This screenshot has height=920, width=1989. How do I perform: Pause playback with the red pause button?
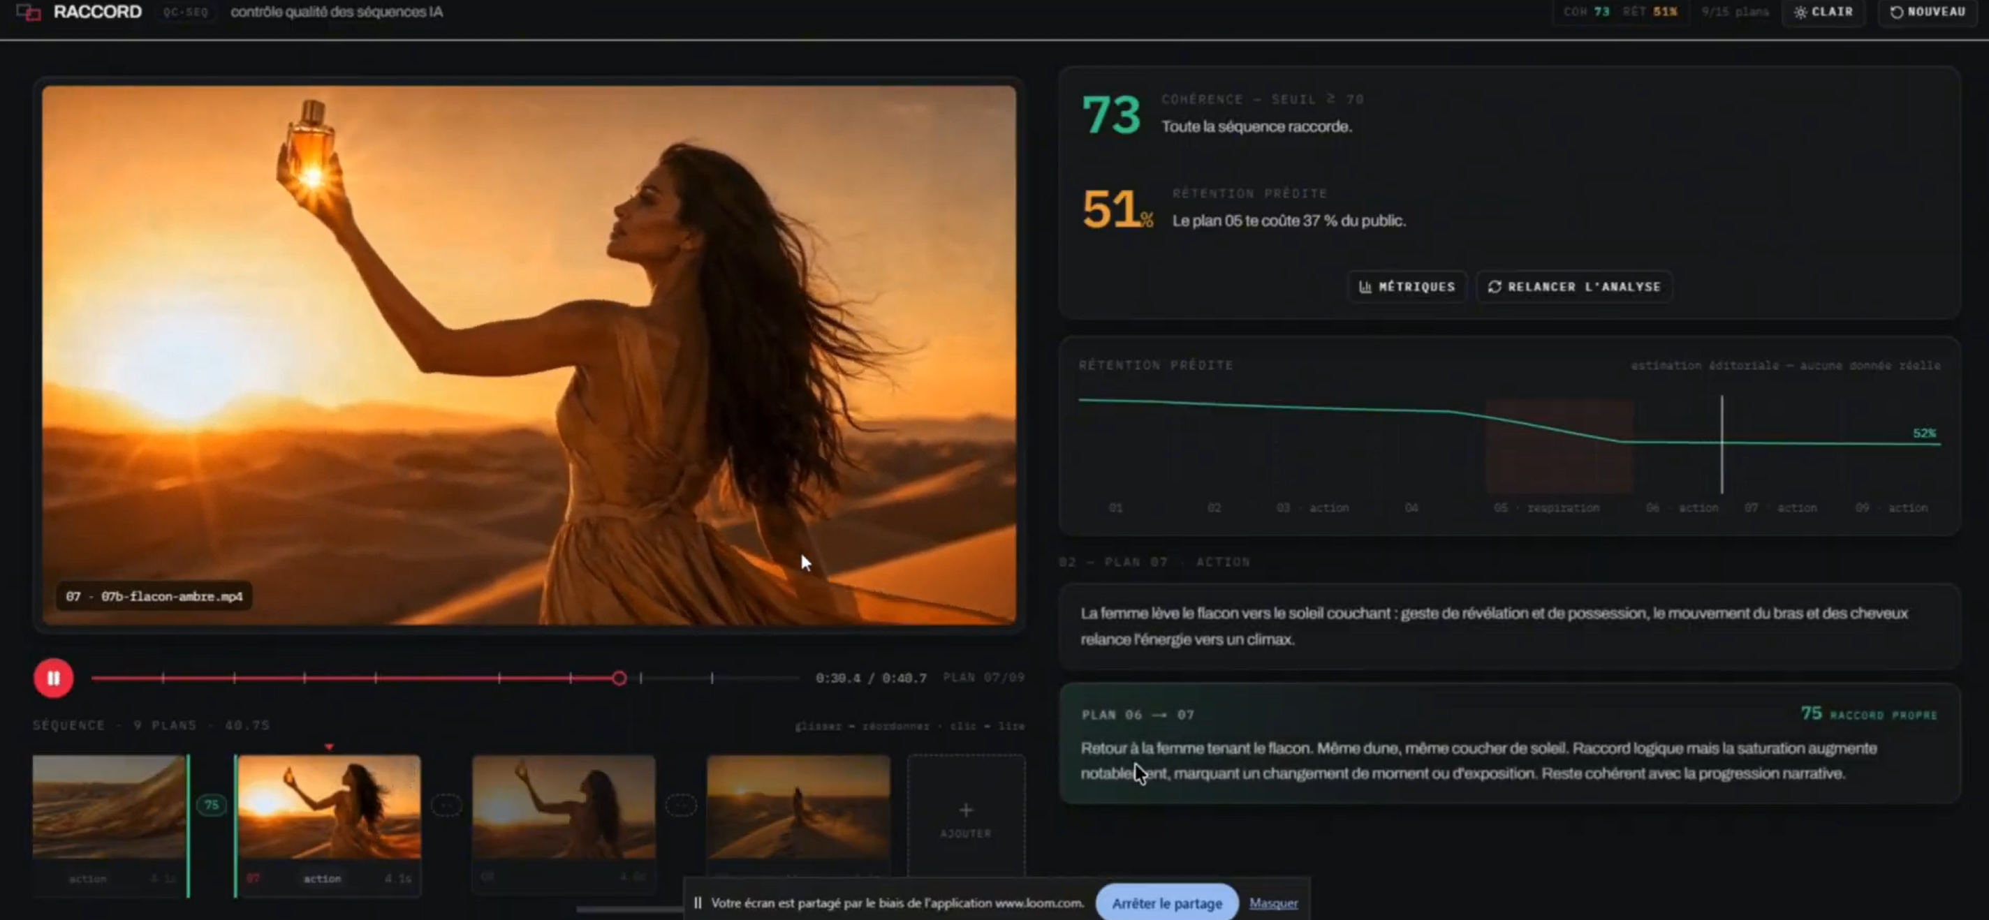53,678
